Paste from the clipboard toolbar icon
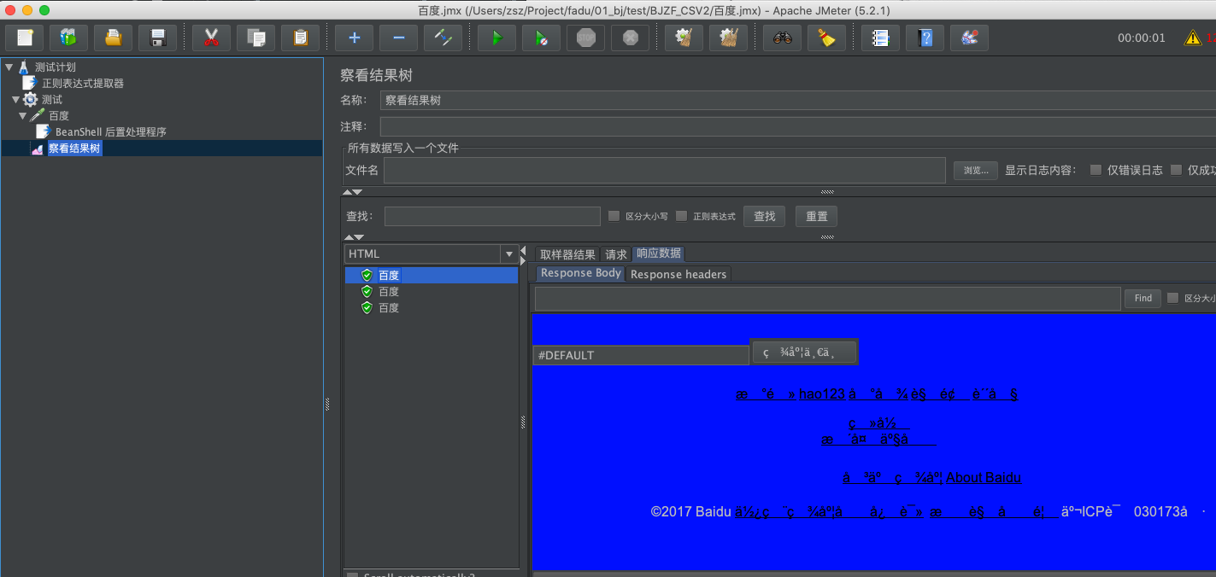 tap(300, 38)
